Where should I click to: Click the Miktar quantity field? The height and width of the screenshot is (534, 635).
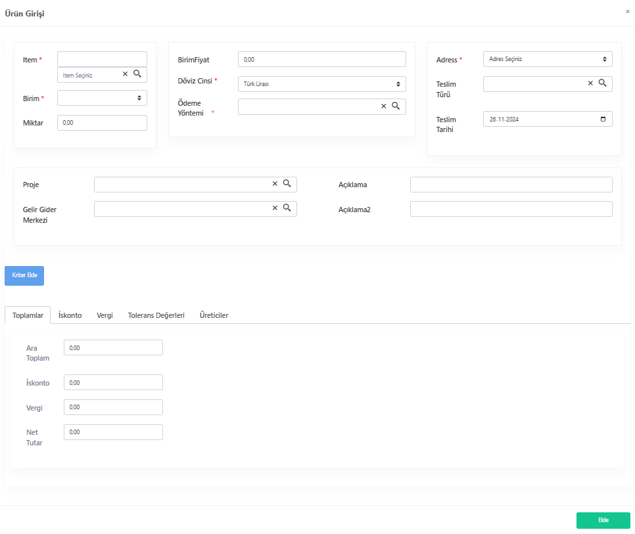tap(102, 123)
